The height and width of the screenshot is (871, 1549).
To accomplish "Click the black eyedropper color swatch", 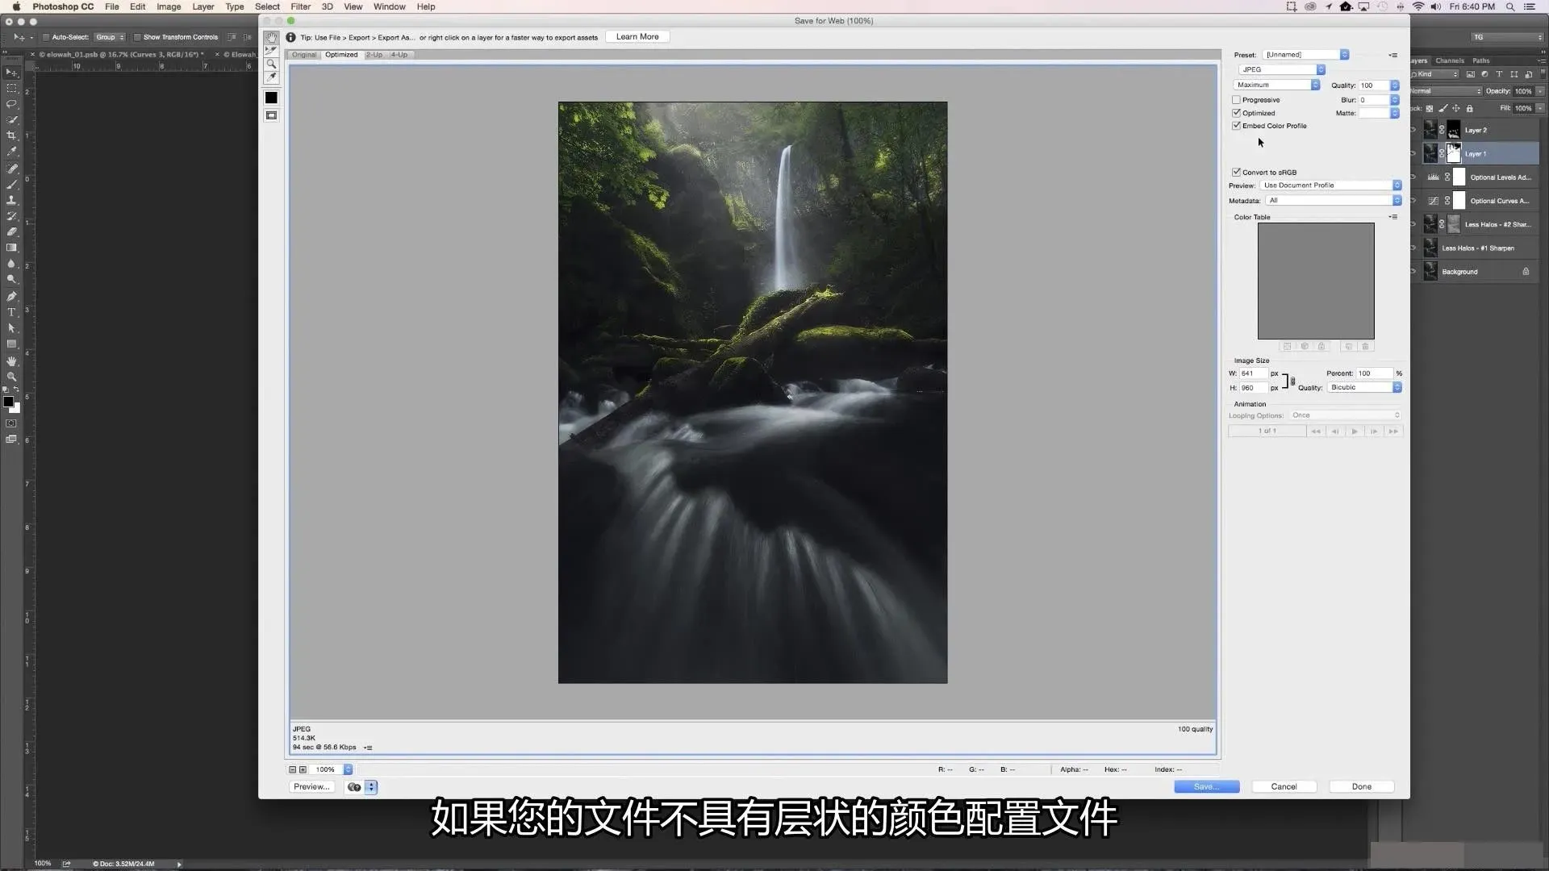I will click(x=272, y=98).
